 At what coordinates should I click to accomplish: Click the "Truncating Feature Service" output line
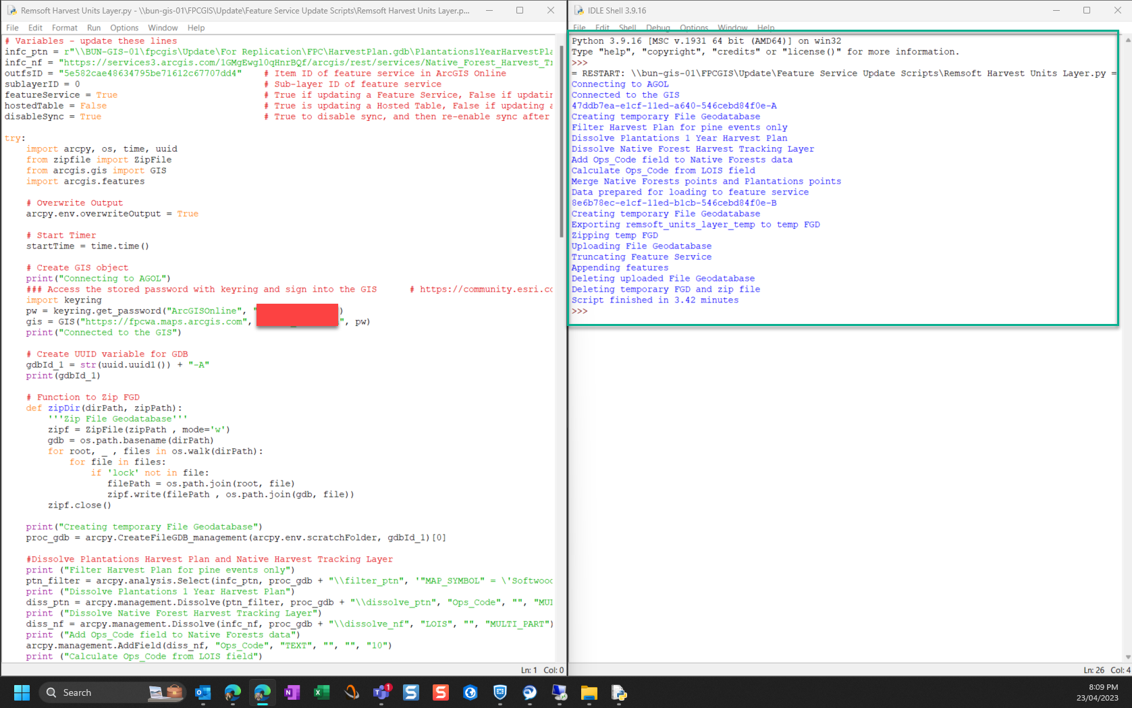pos(641,257)
